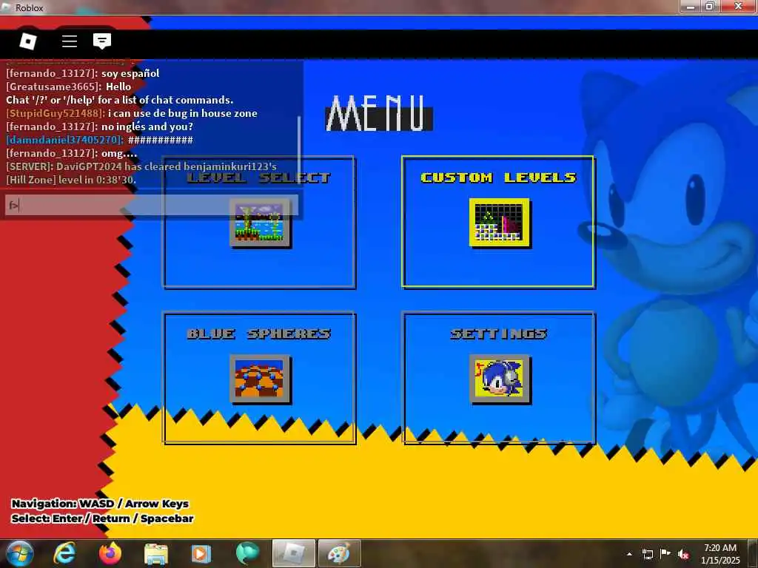Open the teal bird app in taskbar

(247, 553)
